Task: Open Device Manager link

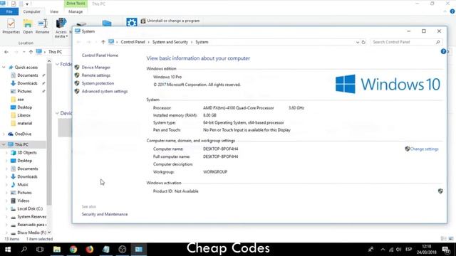Action: click(x=96, y=68)
